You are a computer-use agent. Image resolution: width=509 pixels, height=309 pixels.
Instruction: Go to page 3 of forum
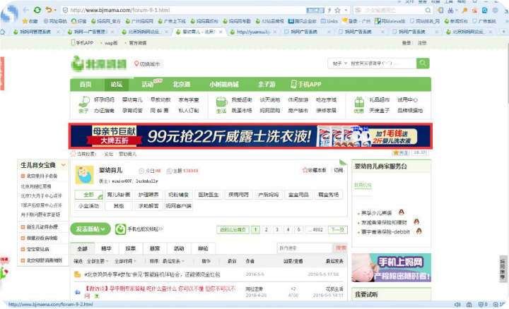[x=277, y=230]
